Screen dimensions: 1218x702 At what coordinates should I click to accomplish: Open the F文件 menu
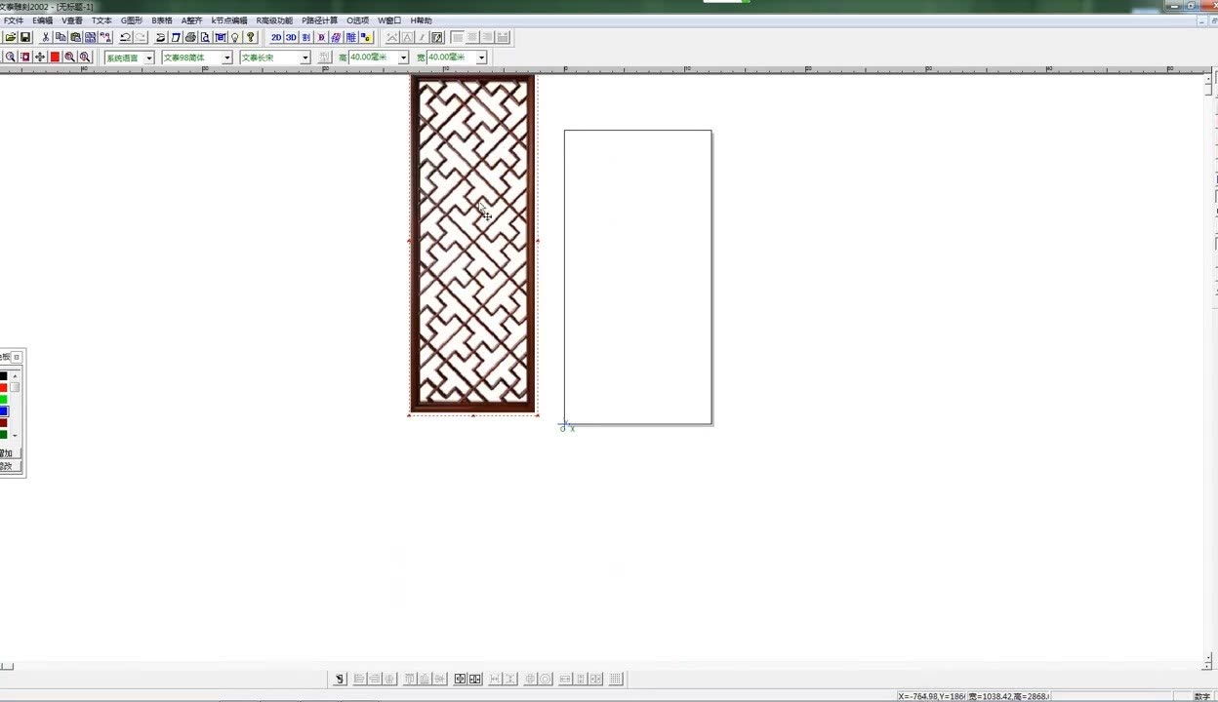click(x=14, y=20)
